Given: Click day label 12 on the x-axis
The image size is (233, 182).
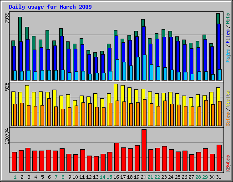Looking at the screenshot, I should 89,177.
